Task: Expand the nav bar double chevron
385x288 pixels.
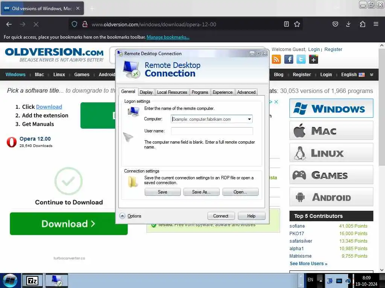Action: click(371, 75)
